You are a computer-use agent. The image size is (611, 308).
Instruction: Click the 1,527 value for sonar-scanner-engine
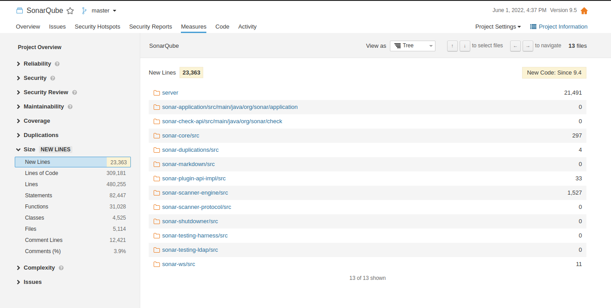click(574, 193)
